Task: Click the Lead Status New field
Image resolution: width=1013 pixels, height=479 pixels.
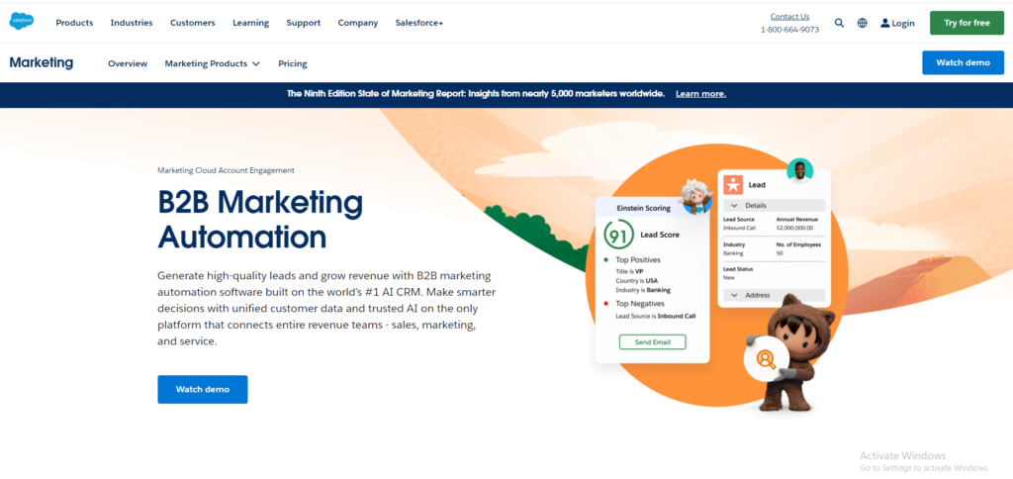Action: coord(738,273)
